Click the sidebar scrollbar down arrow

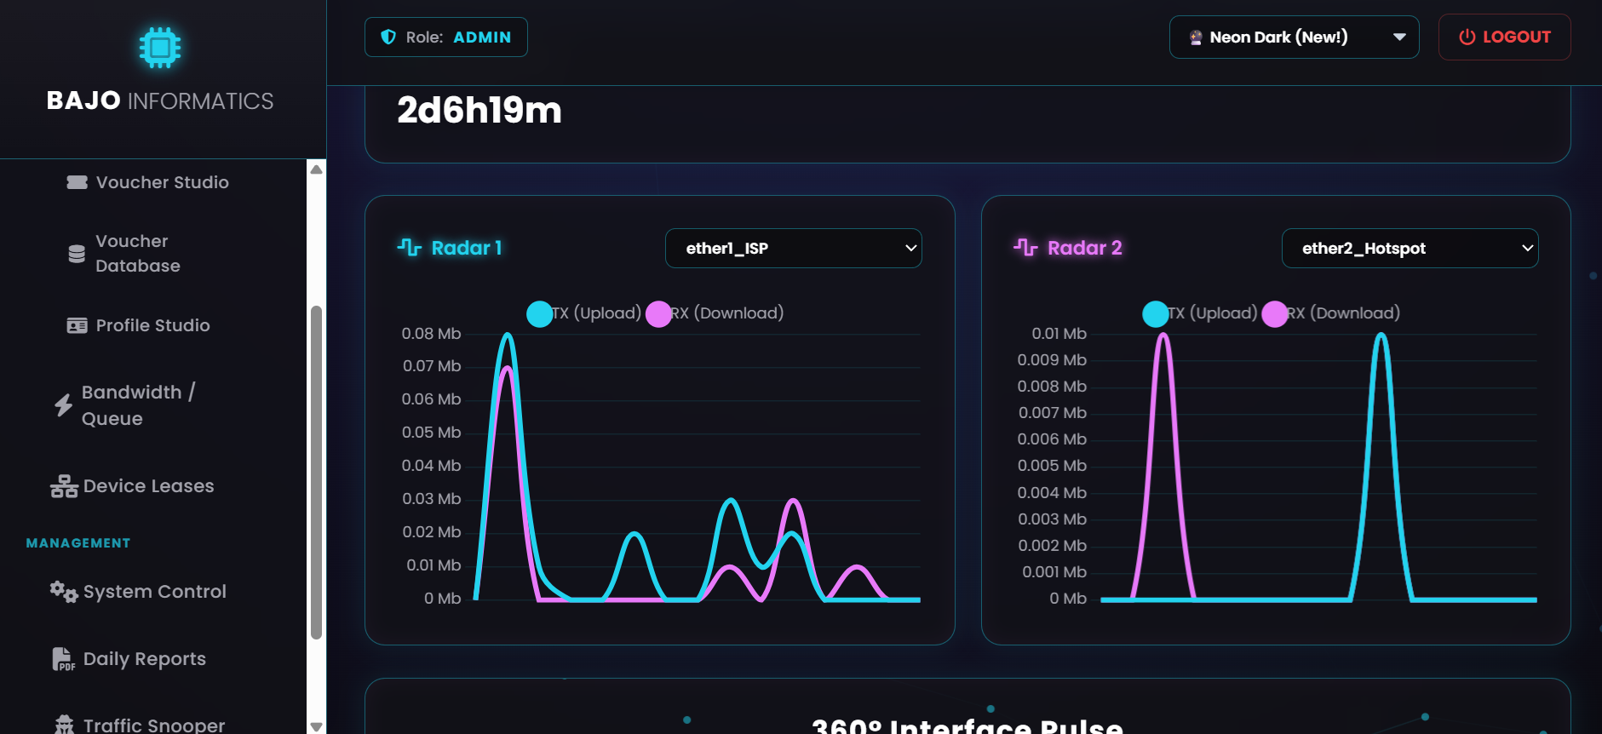point(316,726)
